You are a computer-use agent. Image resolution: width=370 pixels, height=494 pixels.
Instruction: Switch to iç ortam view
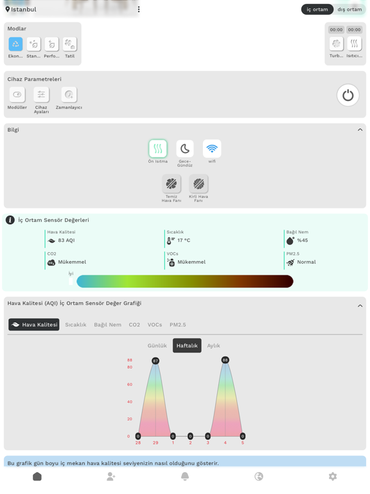click(x=317, y=10)
